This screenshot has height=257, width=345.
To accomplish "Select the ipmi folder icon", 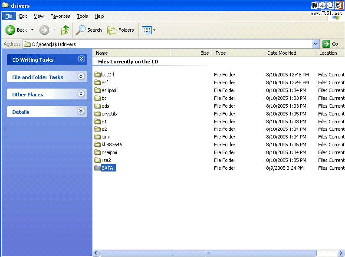I will pos(98,137).
